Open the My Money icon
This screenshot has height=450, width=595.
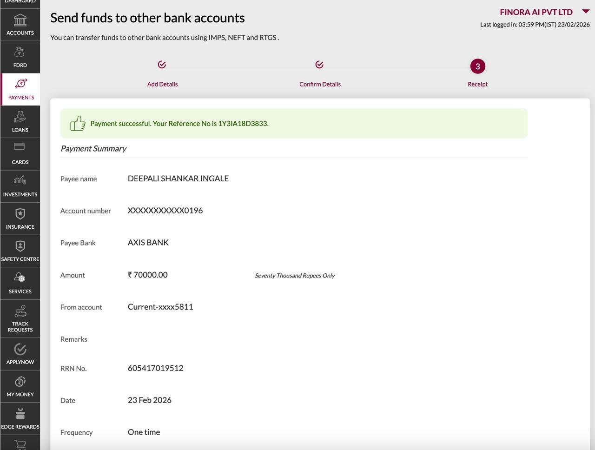click(x=20, y=382)
